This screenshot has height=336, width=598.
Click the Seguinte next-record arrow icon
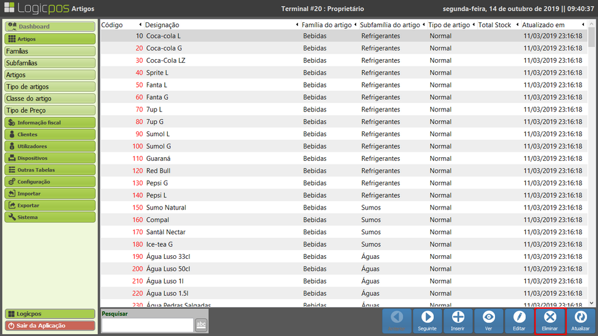coord(427,318)
